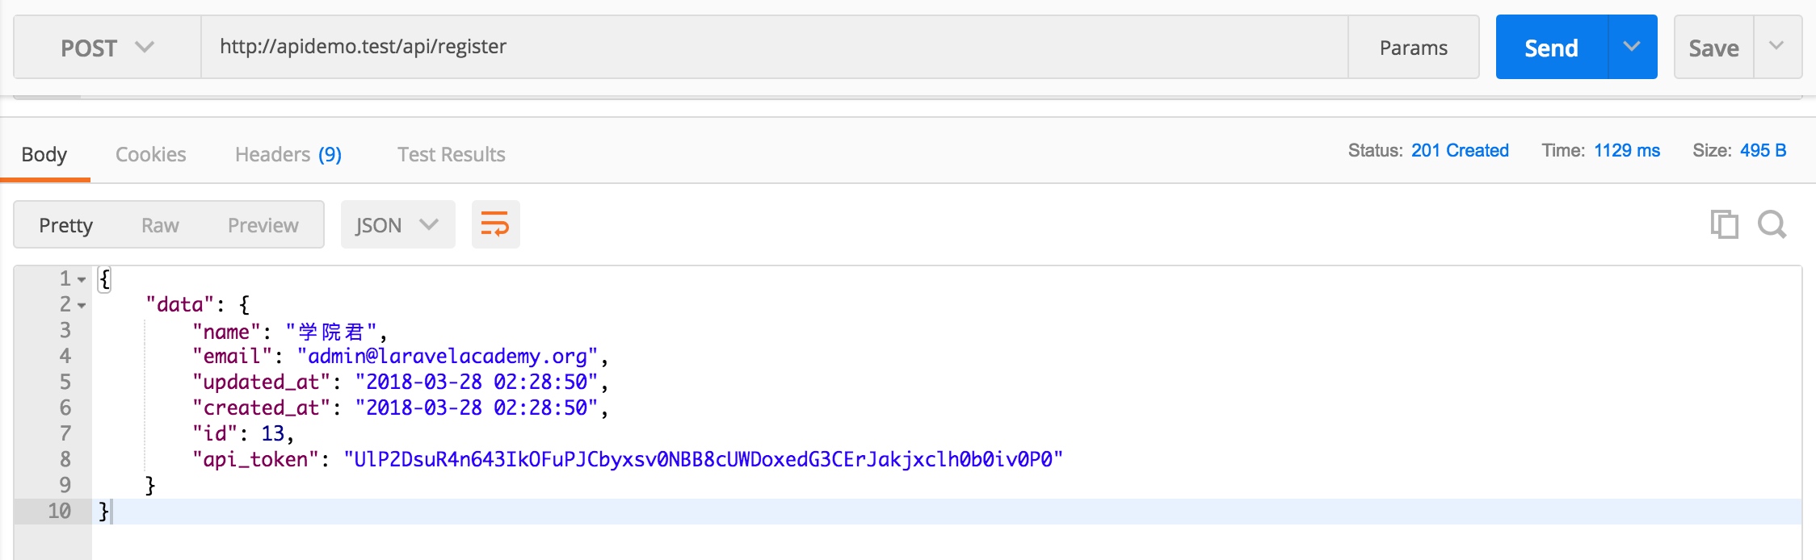This screenshot has width=1816, height=560.
Task: Collapse the fold arrow on line 1
Action: click(x=82, y=280)
